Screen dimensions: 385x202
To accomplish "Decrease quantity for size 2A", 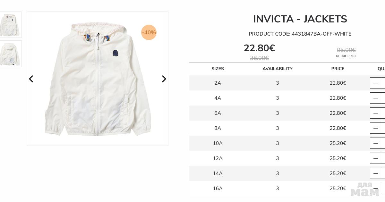I will pos(375,83).
